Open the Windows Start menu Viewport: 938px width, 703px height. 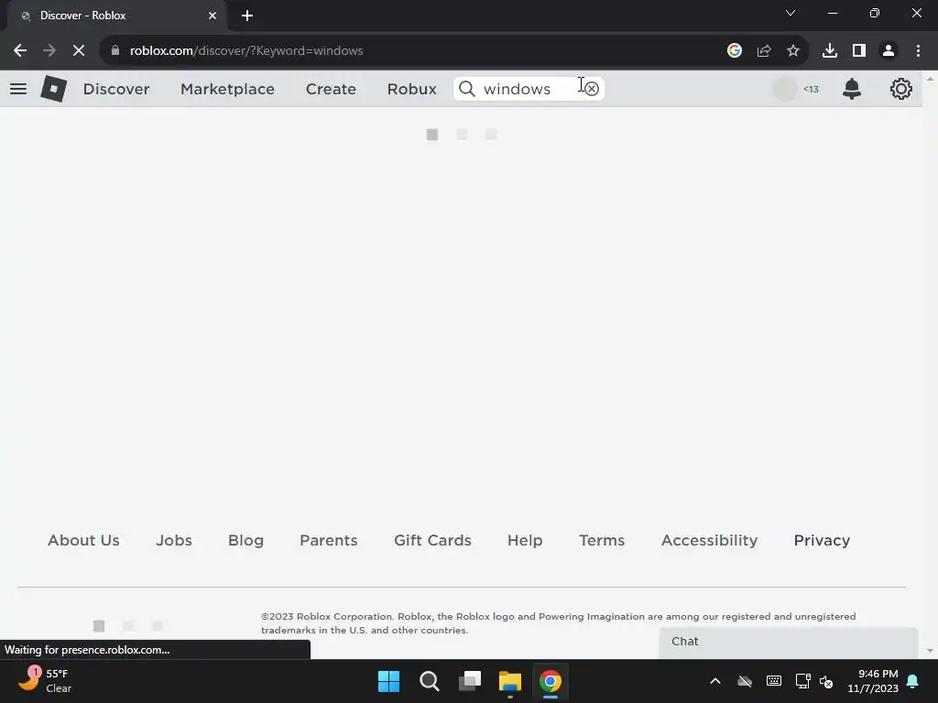388,681
